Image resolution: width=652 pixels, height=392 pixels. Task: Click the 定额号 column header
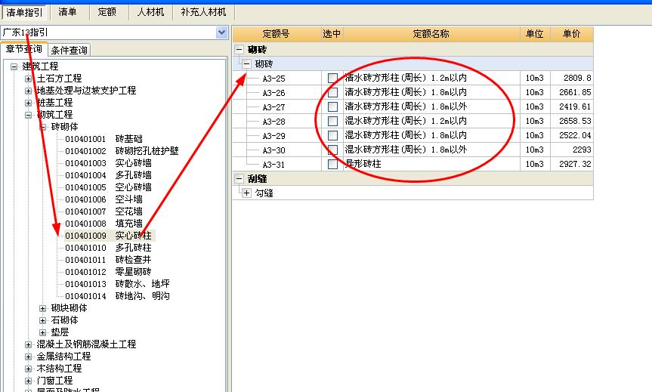(x=277, y=34)
